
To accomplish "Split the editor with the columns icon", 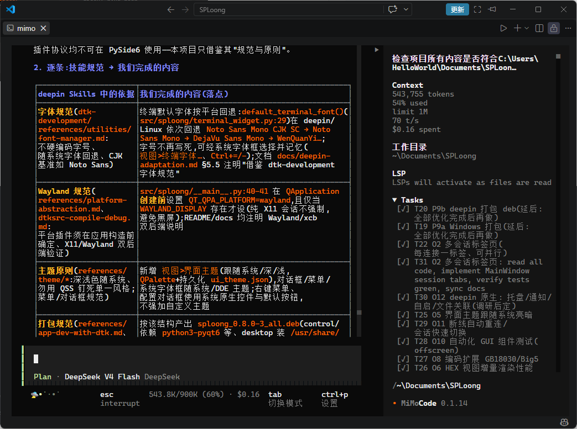I will click(539, 28).
